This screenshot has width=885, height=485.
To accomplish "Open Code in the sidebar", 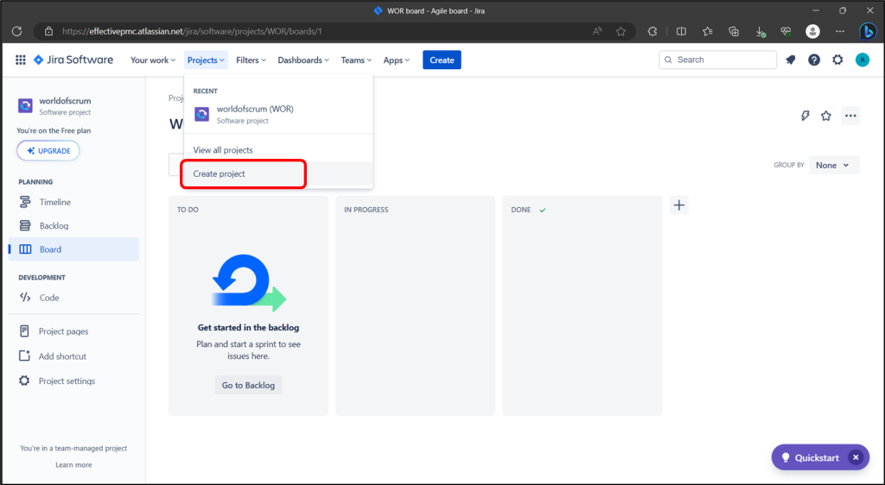I will click(73, 298).
